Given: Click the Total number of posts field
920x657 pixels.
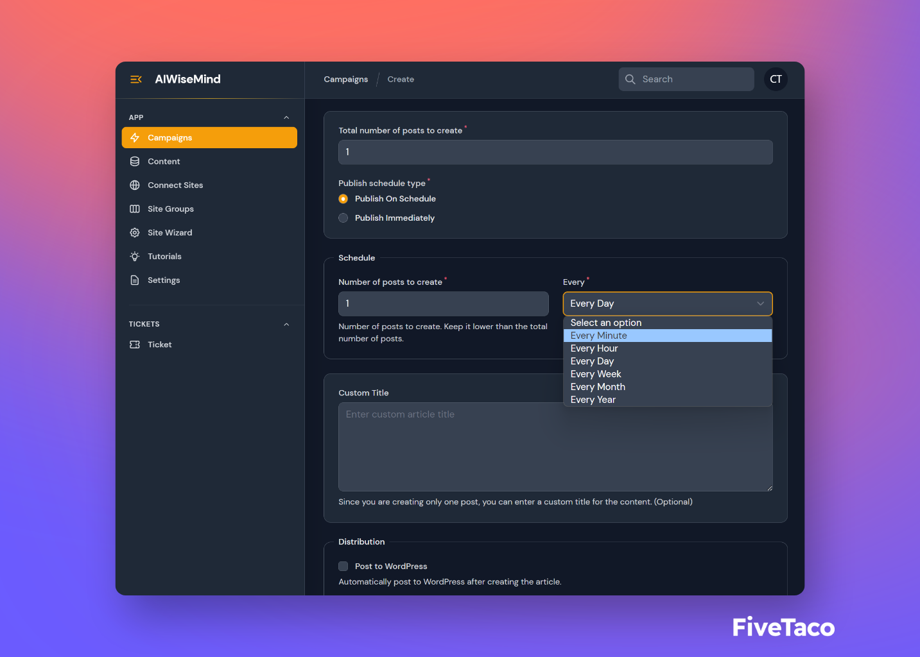Looking at the screenshot, I should 555,152.
